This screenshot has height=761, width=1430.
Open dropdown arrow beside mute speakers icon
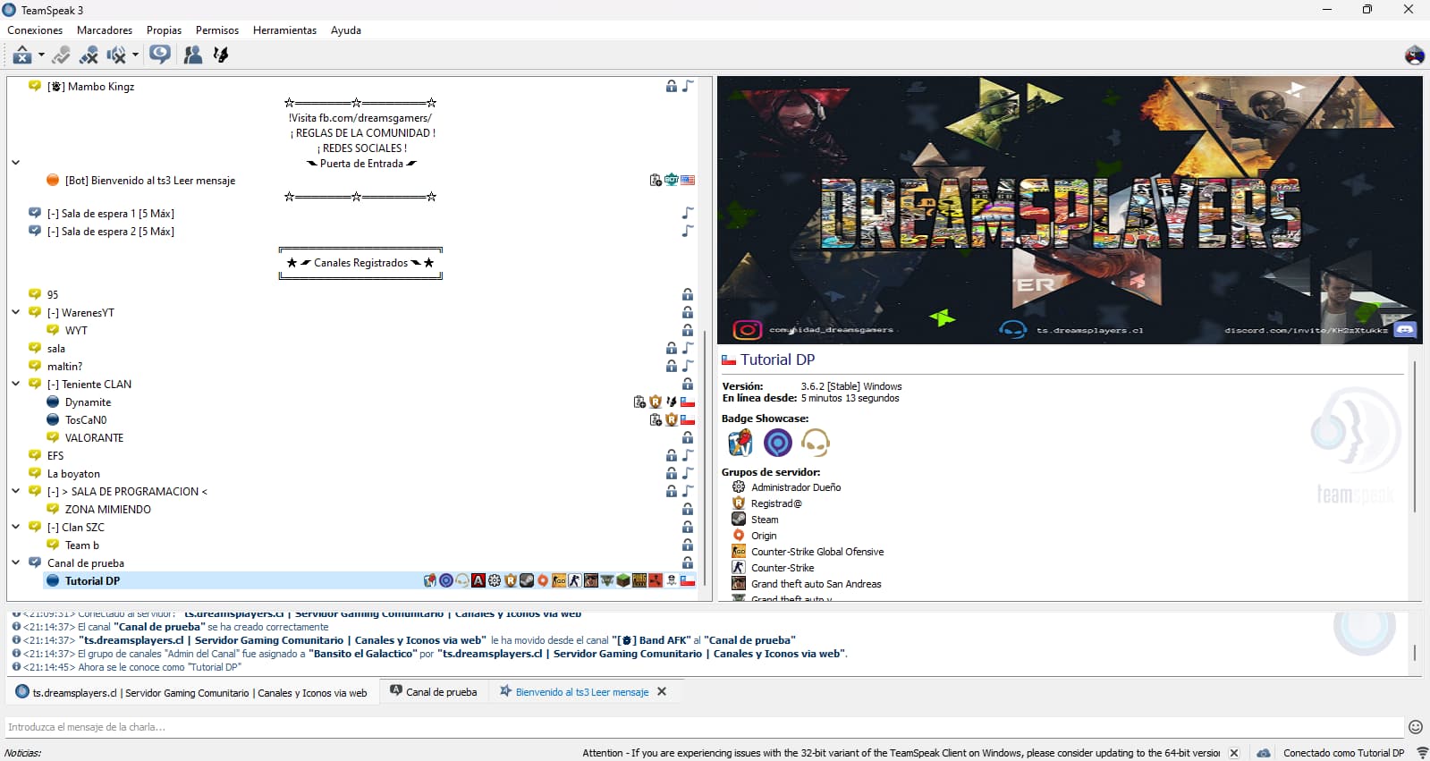(x=135, y=55)
